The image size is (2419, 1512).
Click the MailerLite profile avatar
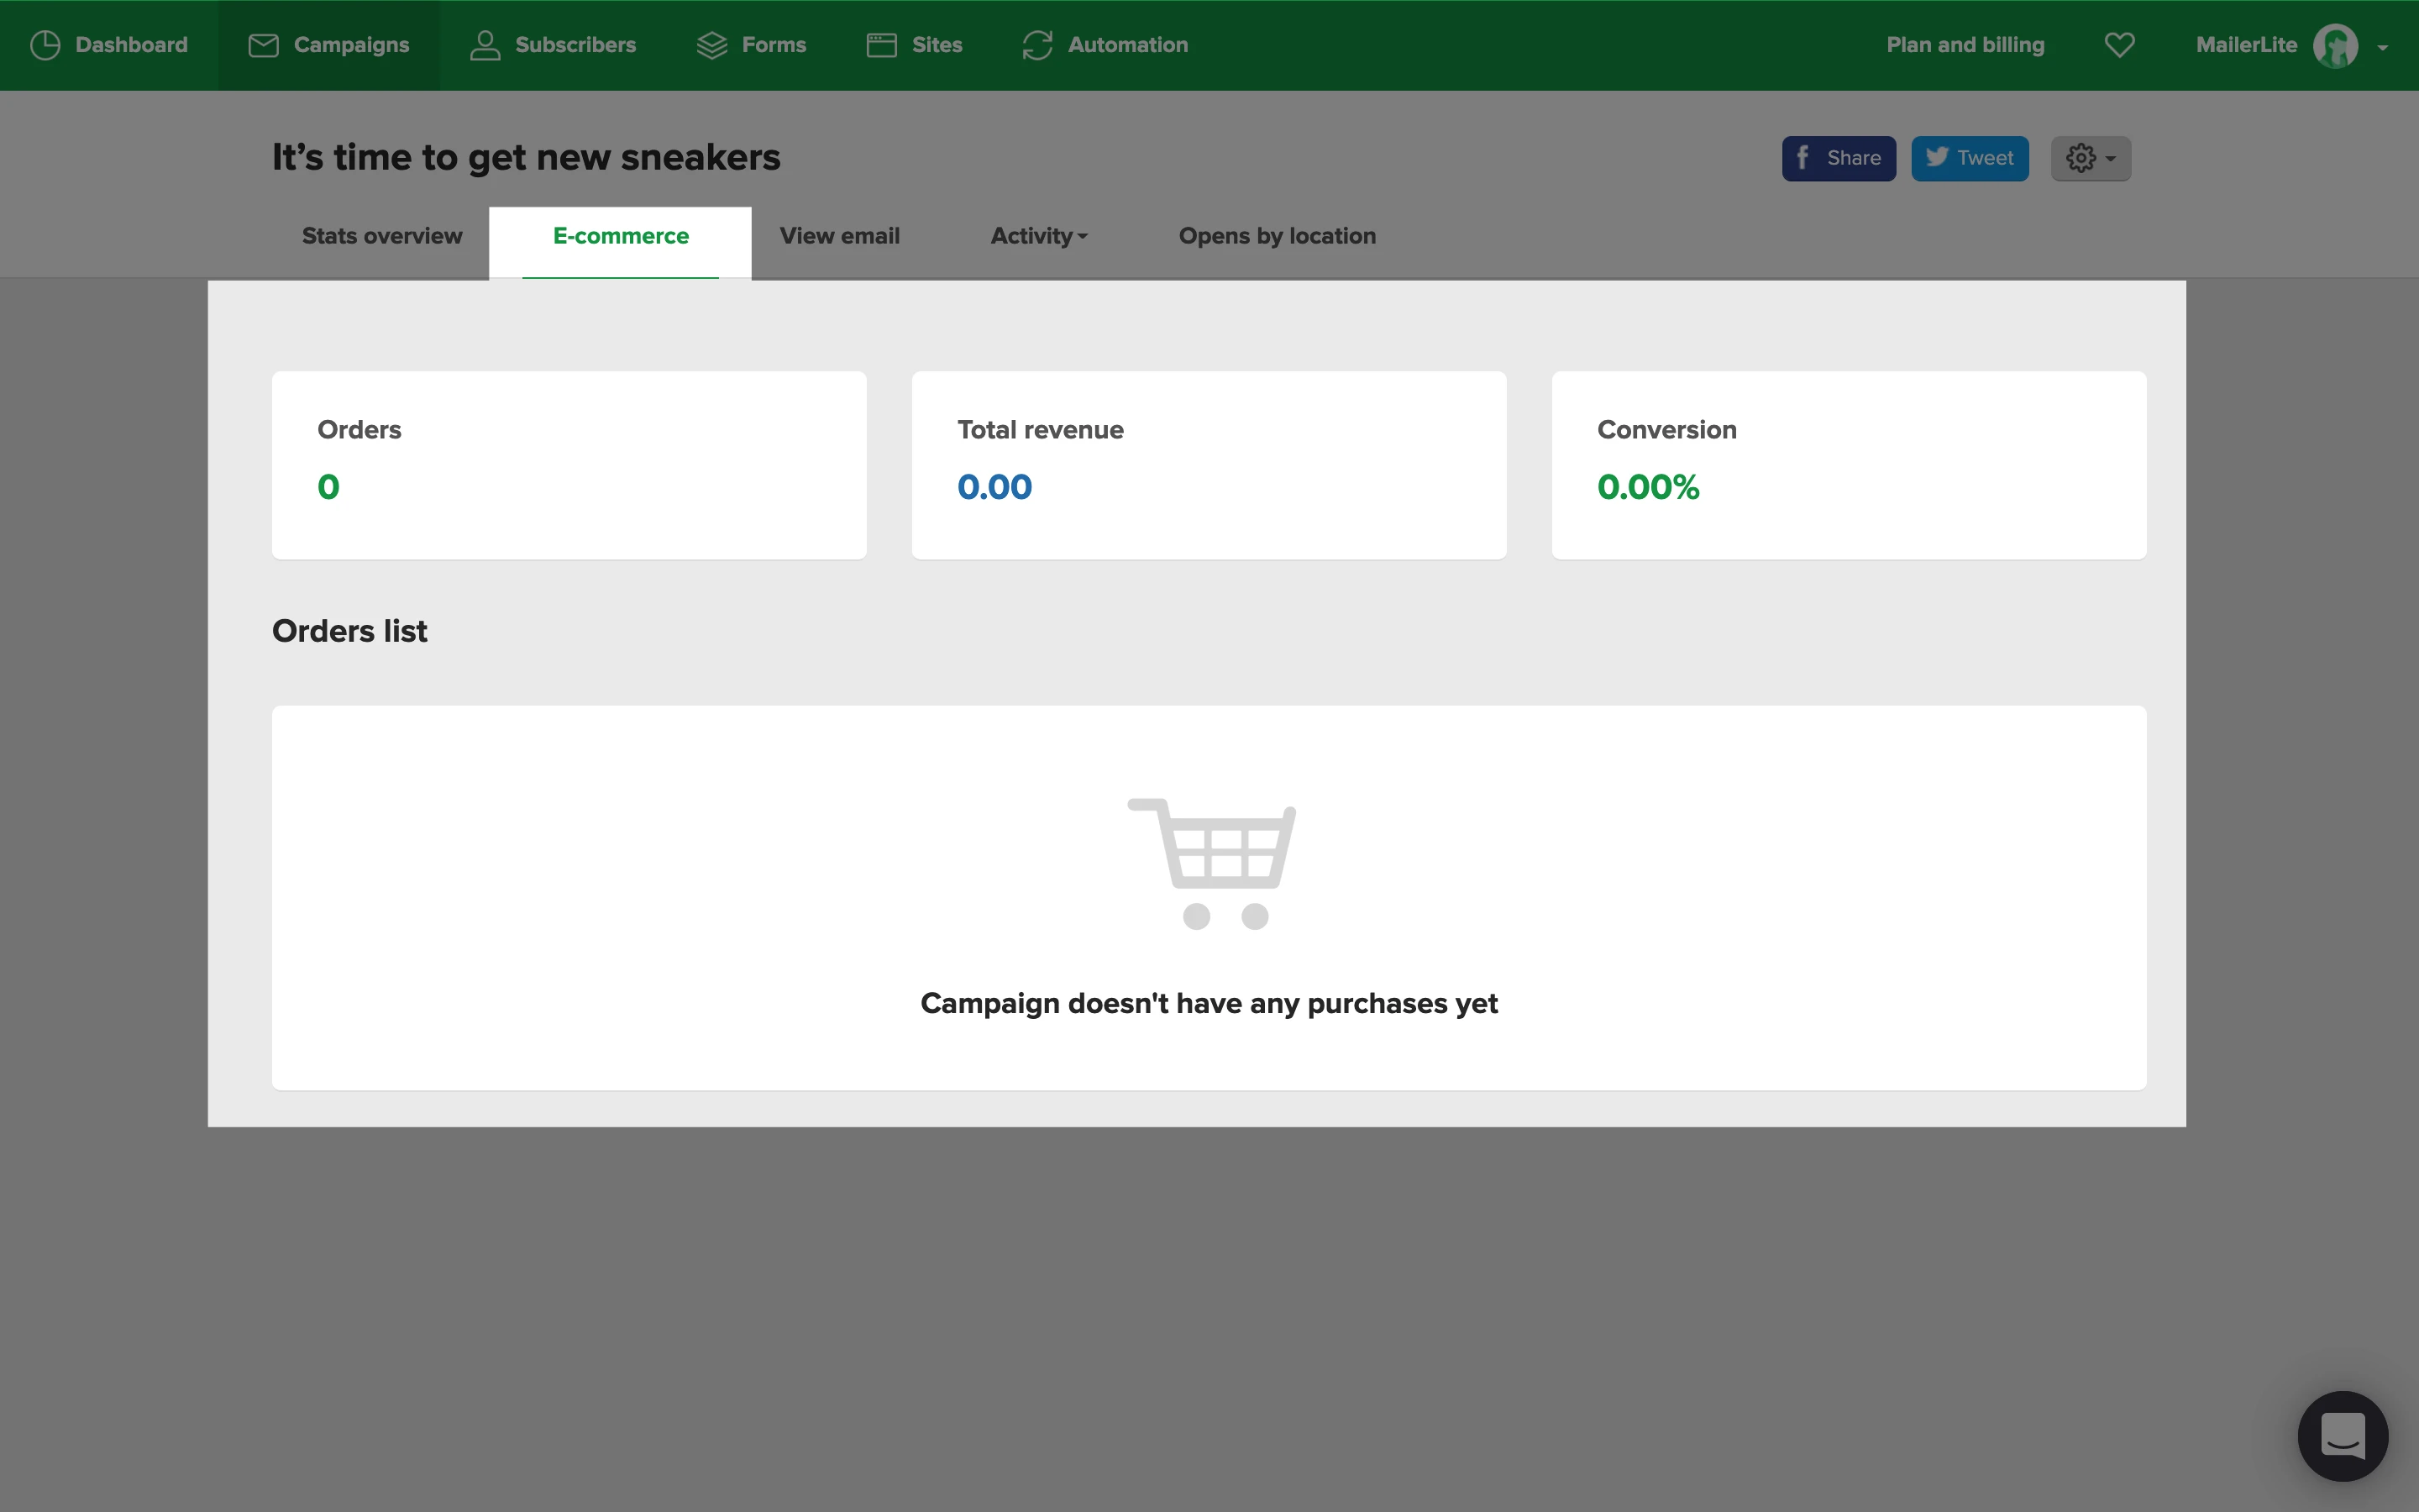(x=2336, y=45)
